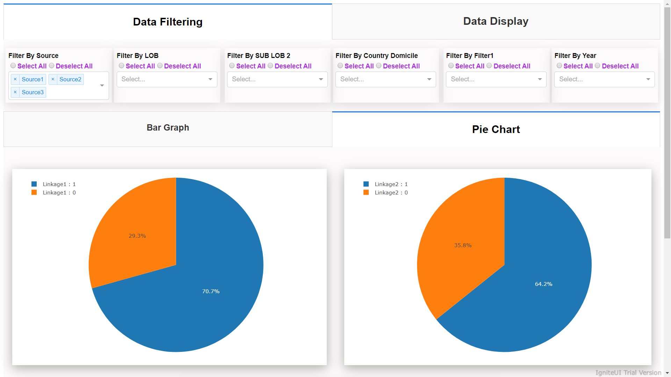671x377 pixels.
Task: Click the 70.7% blue slice of Linkage1 pie
Action: (x=211, y=291)
